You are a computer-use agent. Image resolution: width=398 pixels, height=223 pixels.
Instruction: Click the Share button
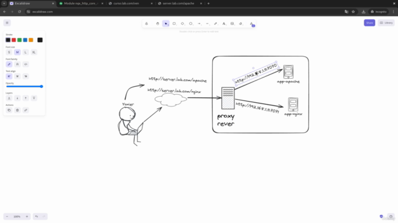click(369, 23)
